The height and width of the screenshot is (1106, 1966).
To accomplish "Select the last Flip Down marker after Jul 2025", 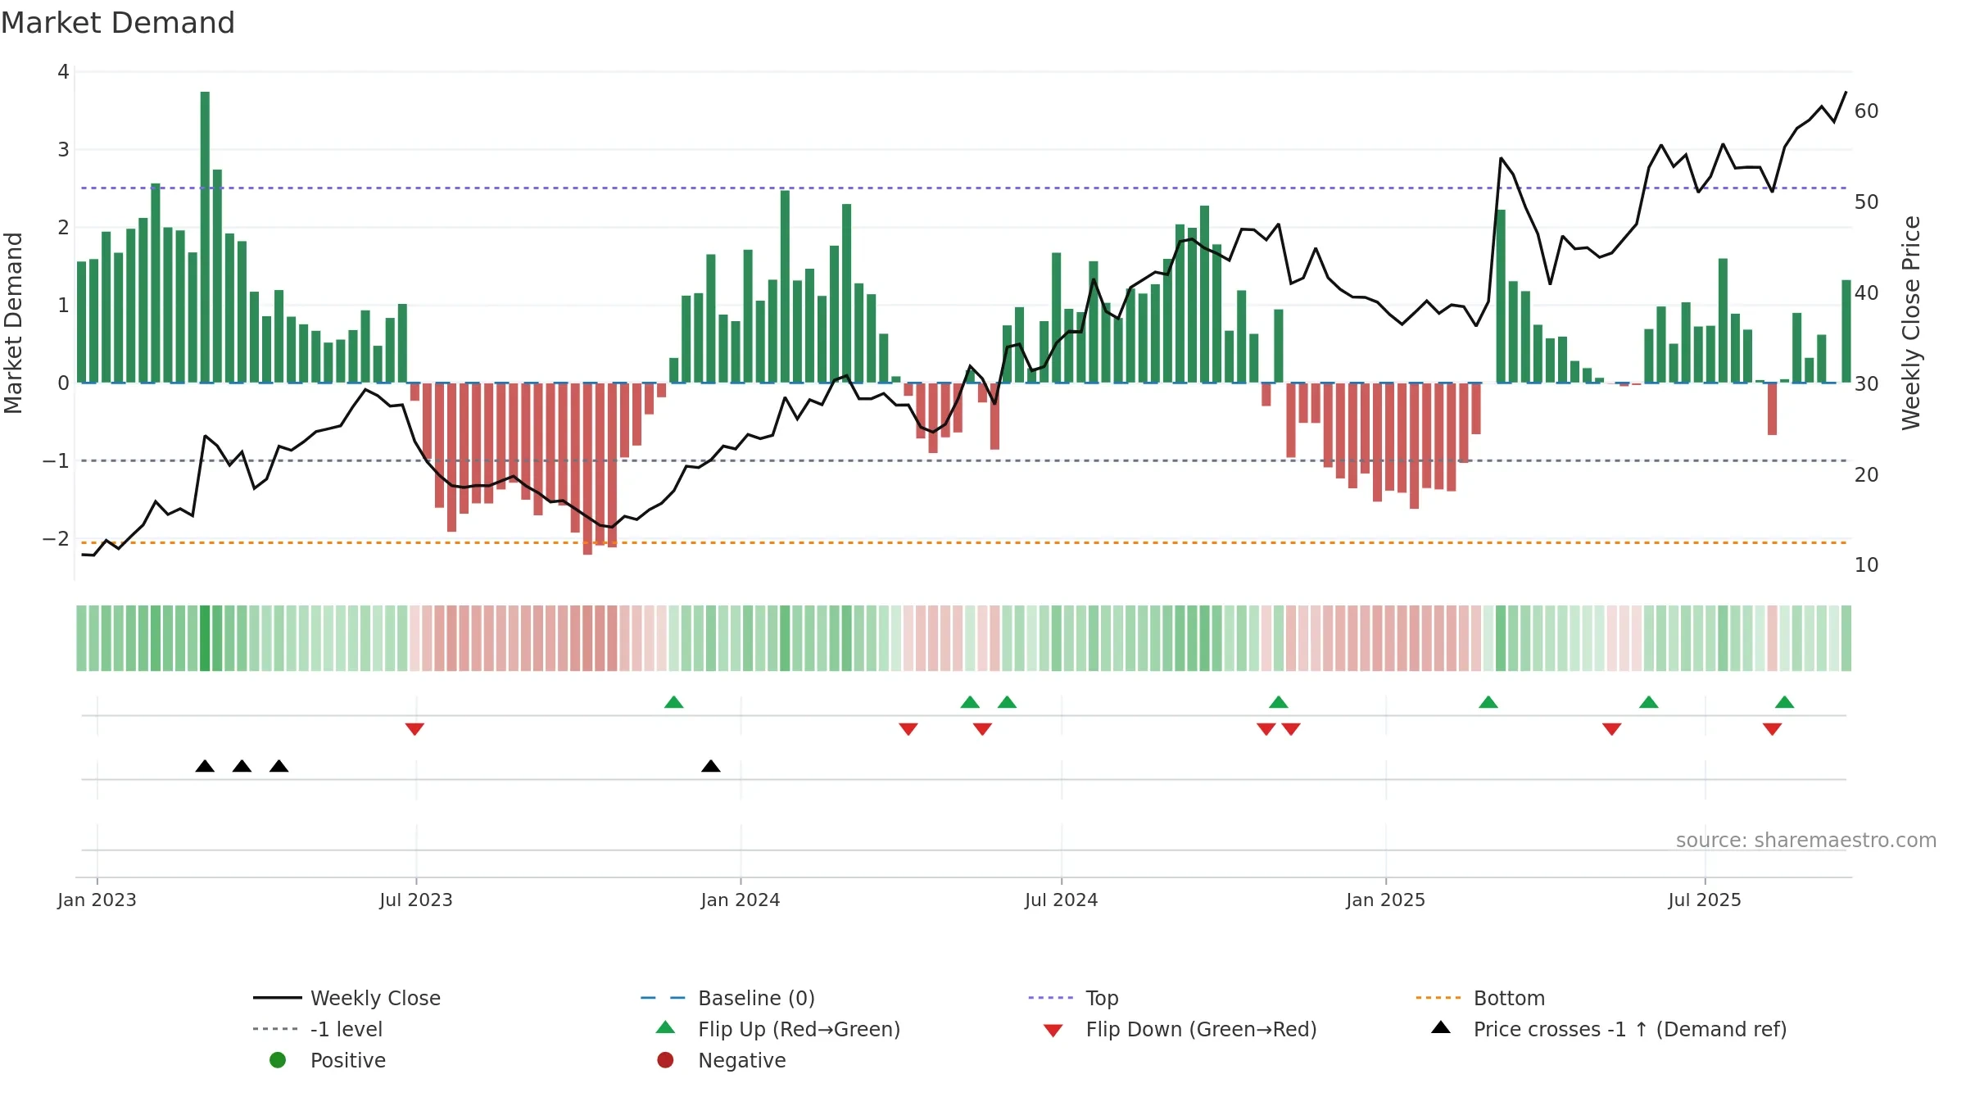I will (1773, 729).
